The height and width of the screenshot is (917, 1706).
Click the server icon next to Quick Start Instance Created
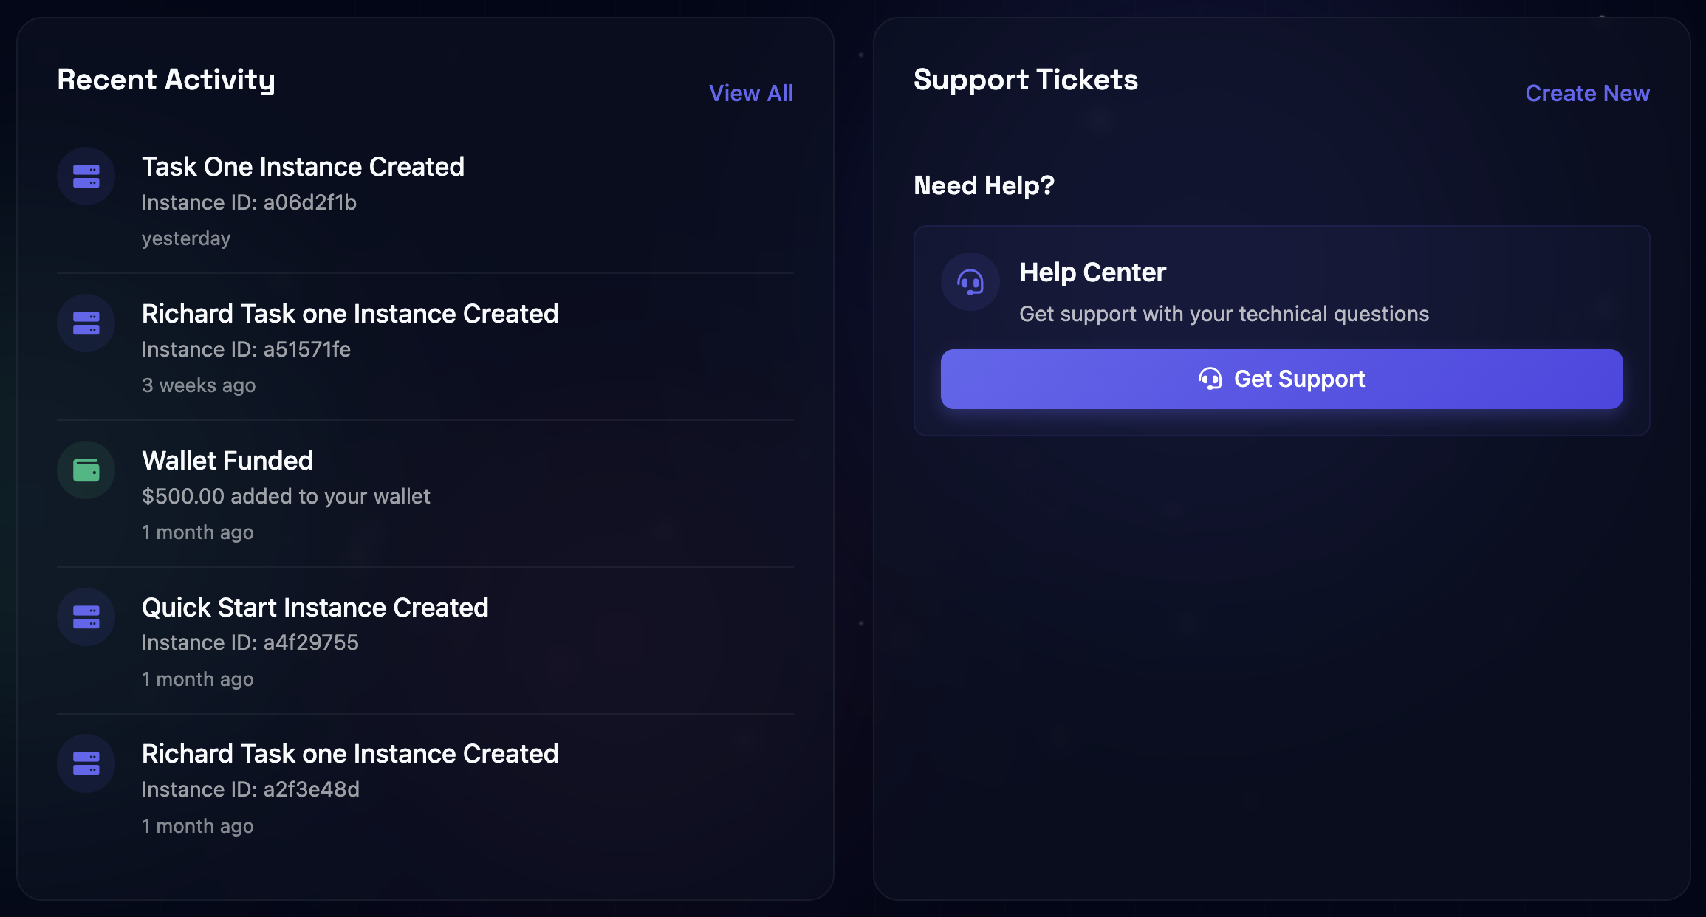(86, 617)
